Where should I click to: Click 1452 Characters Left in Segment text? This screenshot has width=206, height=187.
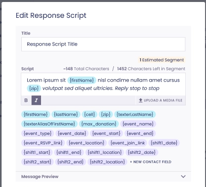click(151, 69)
